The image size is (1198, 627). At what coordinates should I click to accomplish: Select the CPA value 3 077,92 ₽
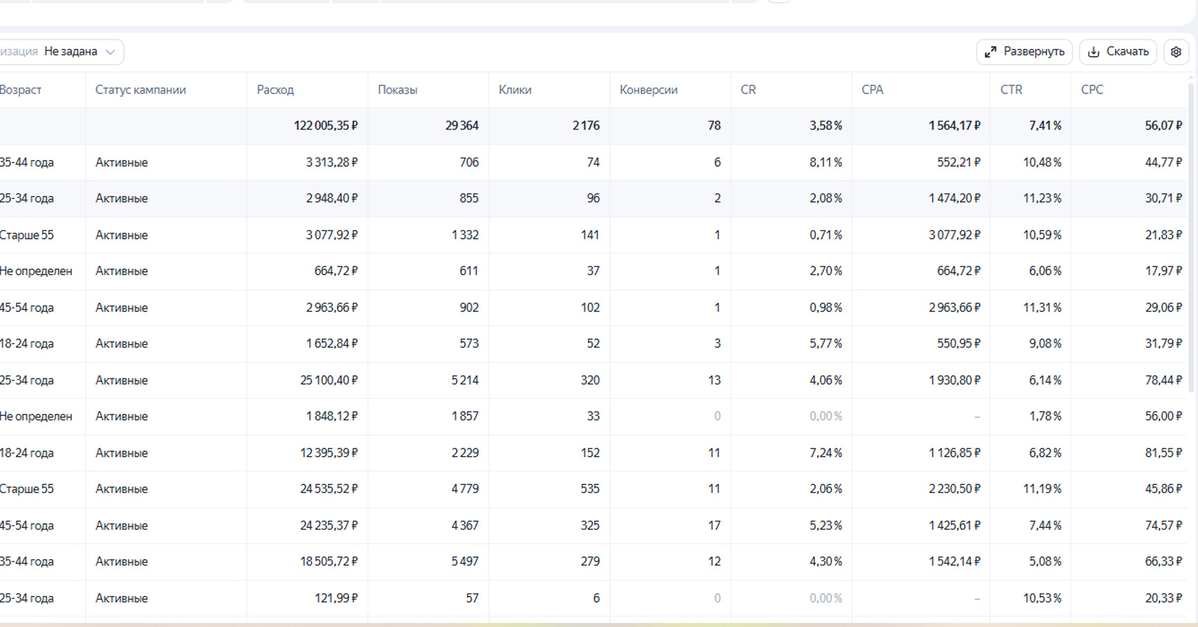(x=954, y=235)
